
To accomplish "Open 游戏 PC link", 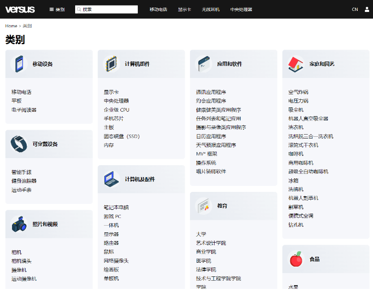I will pyautogui.click(x=112, y=216).
